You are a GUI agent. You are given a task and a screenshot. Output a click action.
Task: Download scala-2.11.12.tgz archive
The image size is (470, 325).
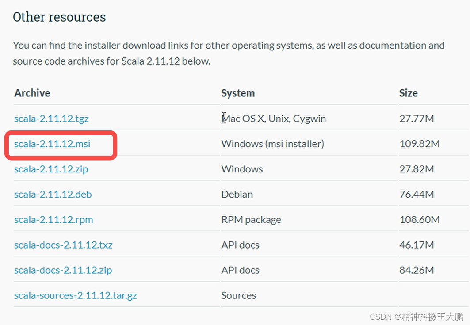(x=51, y=119)
